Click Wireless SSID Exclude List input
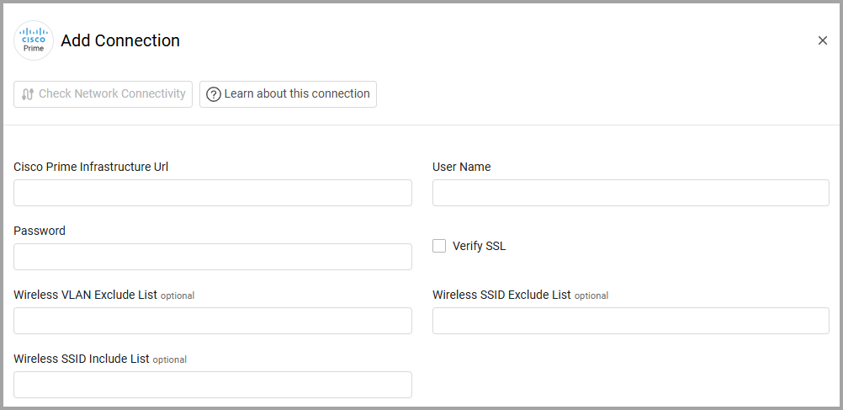This screenshot has height=410, width=843. tap(630, 321)
